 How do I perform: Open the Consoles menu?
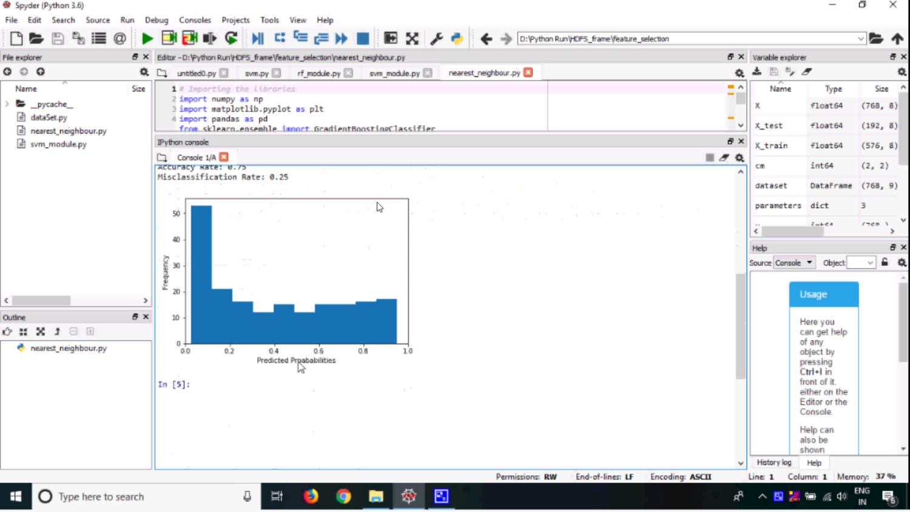195,20
